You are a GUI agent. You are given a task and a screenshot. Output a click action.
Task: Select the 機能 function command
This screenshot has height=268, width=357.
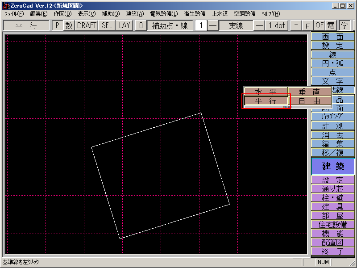pyautogui.click(x=332, y=233)
